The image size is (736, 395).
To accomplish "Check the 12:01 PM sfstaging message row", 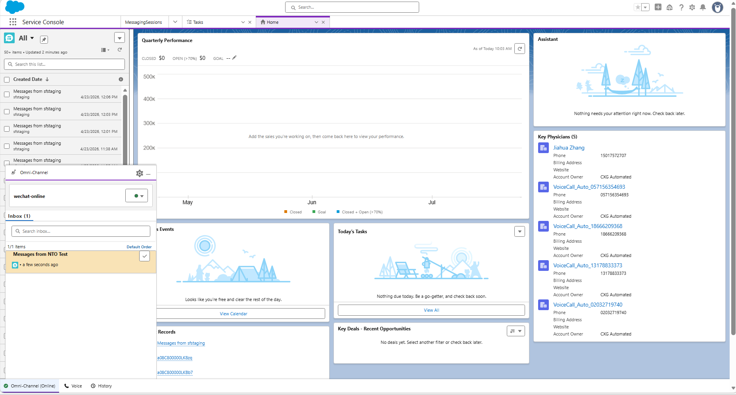I will click(x=7, y=129).
